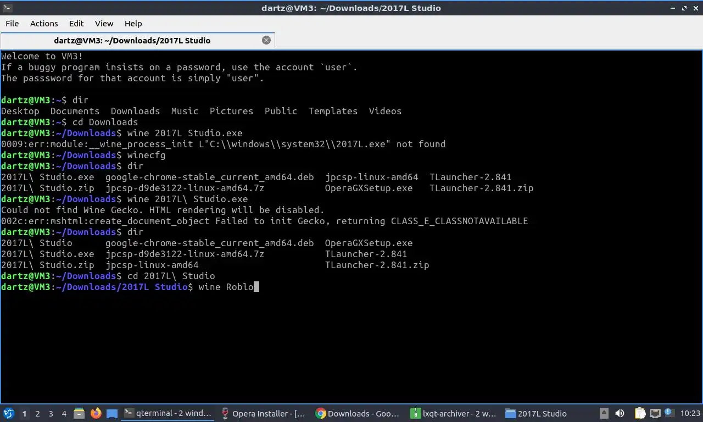Switch to the Opera Installer window
This screenshot has height=422, width=703.
pos(263,413)
